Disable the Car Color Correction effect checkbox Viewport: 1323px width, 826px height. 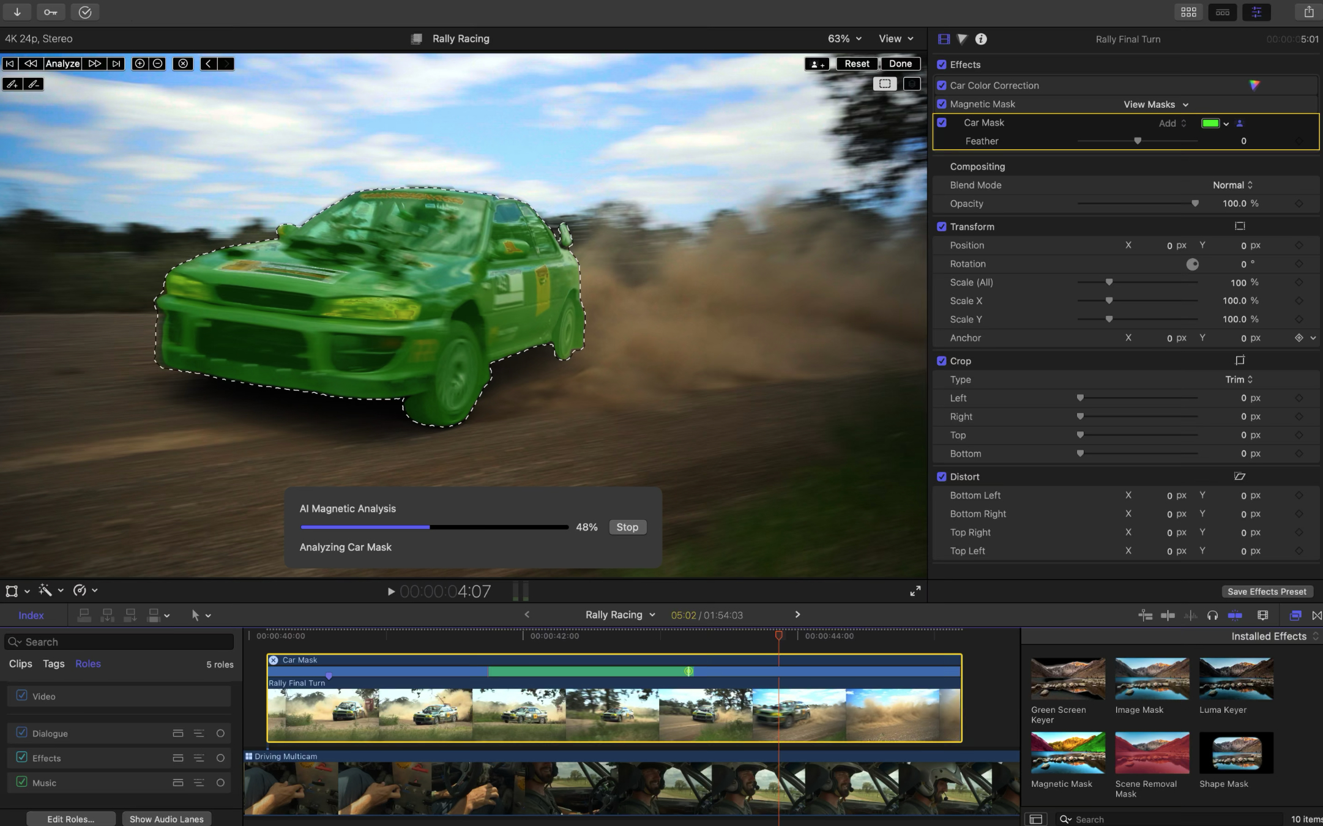[941, 85]
